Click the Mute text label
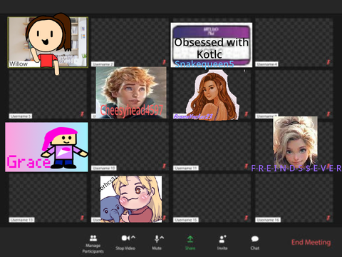 (x=157, y=248)
